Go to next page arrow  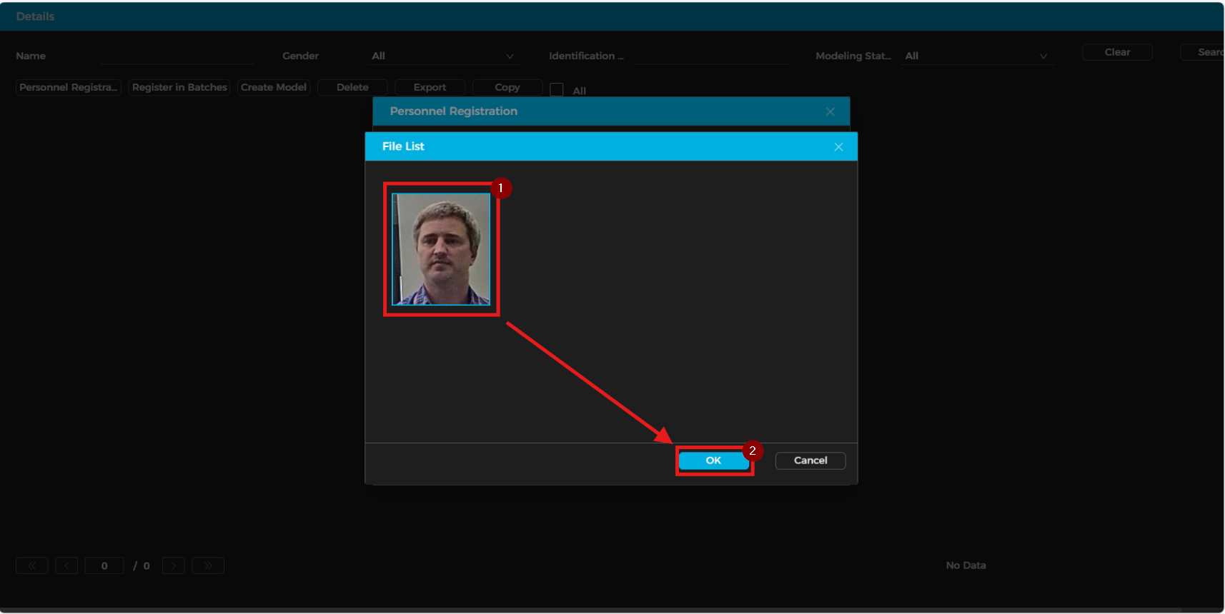pos(174,566)
